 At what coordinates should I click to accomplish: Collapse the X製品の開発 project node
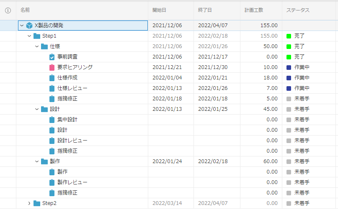22,26
